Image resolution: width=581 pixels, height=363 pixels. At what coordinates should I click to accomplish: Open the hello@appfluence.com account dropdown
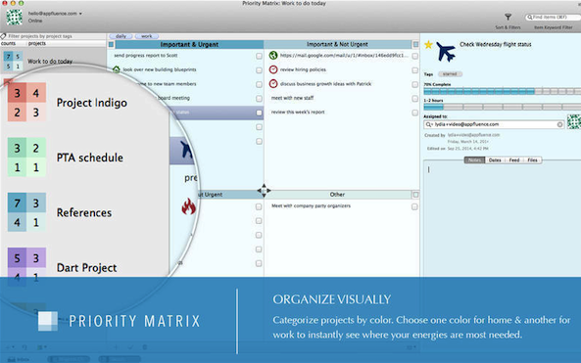[x=55, y=14]
